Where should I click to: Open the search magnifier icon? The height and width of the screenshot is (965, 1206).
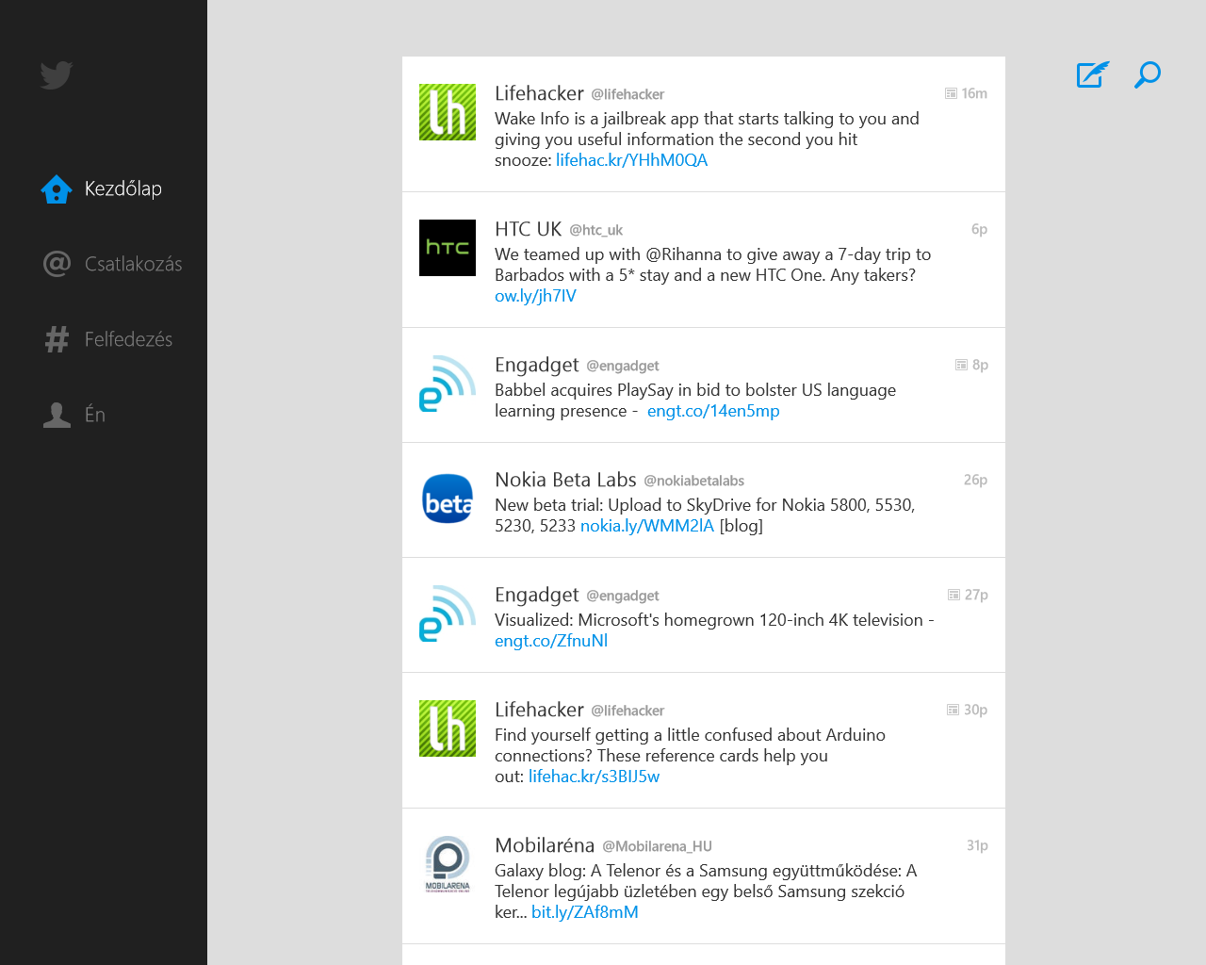pos(1147,74)
